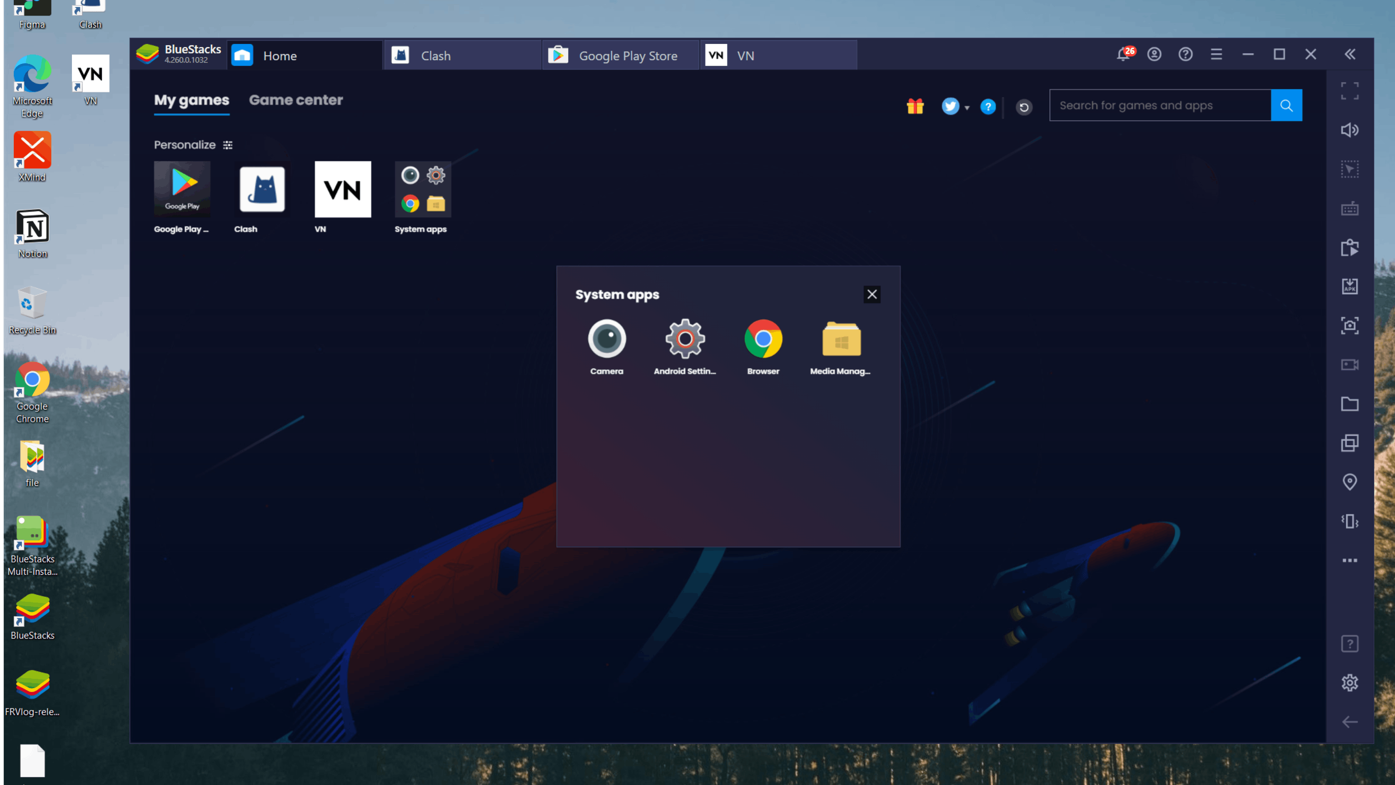Switch to the Google Play Store tab

620,55
